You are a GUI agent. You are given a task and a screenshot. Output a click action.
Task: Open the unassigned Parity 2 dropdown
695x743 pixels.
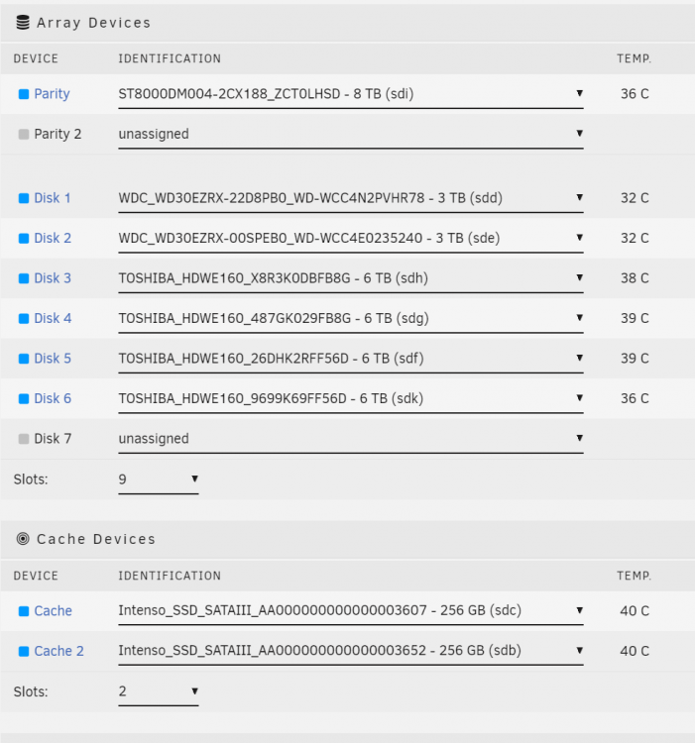click(351, 135)
